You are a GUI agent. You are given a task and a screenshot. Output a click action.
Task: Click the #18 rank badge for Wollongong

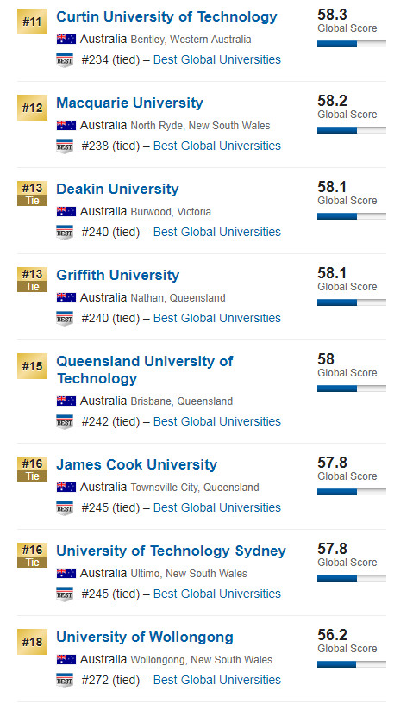(32, 642)
